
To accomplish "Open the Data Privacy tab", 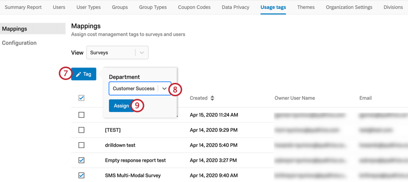I will (236, 7).
